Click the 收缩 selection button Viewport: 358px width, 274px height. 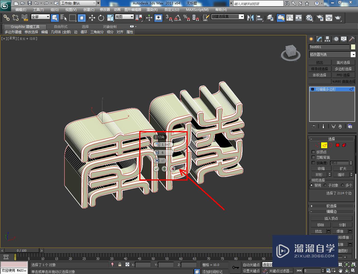pyautogui.click(x=321, y=169)
